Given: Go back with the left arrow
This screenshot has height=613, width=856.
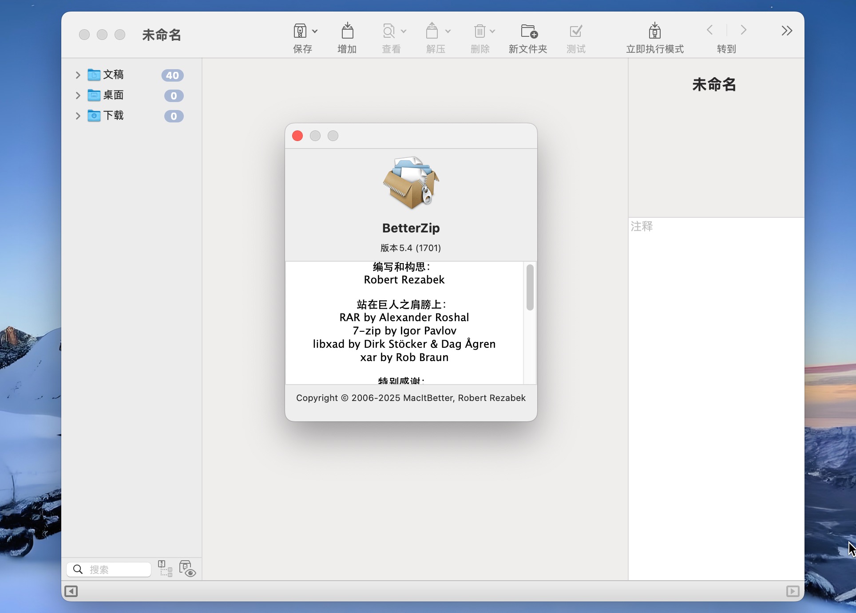Looking at the screenshot, I should pos(710,30).
